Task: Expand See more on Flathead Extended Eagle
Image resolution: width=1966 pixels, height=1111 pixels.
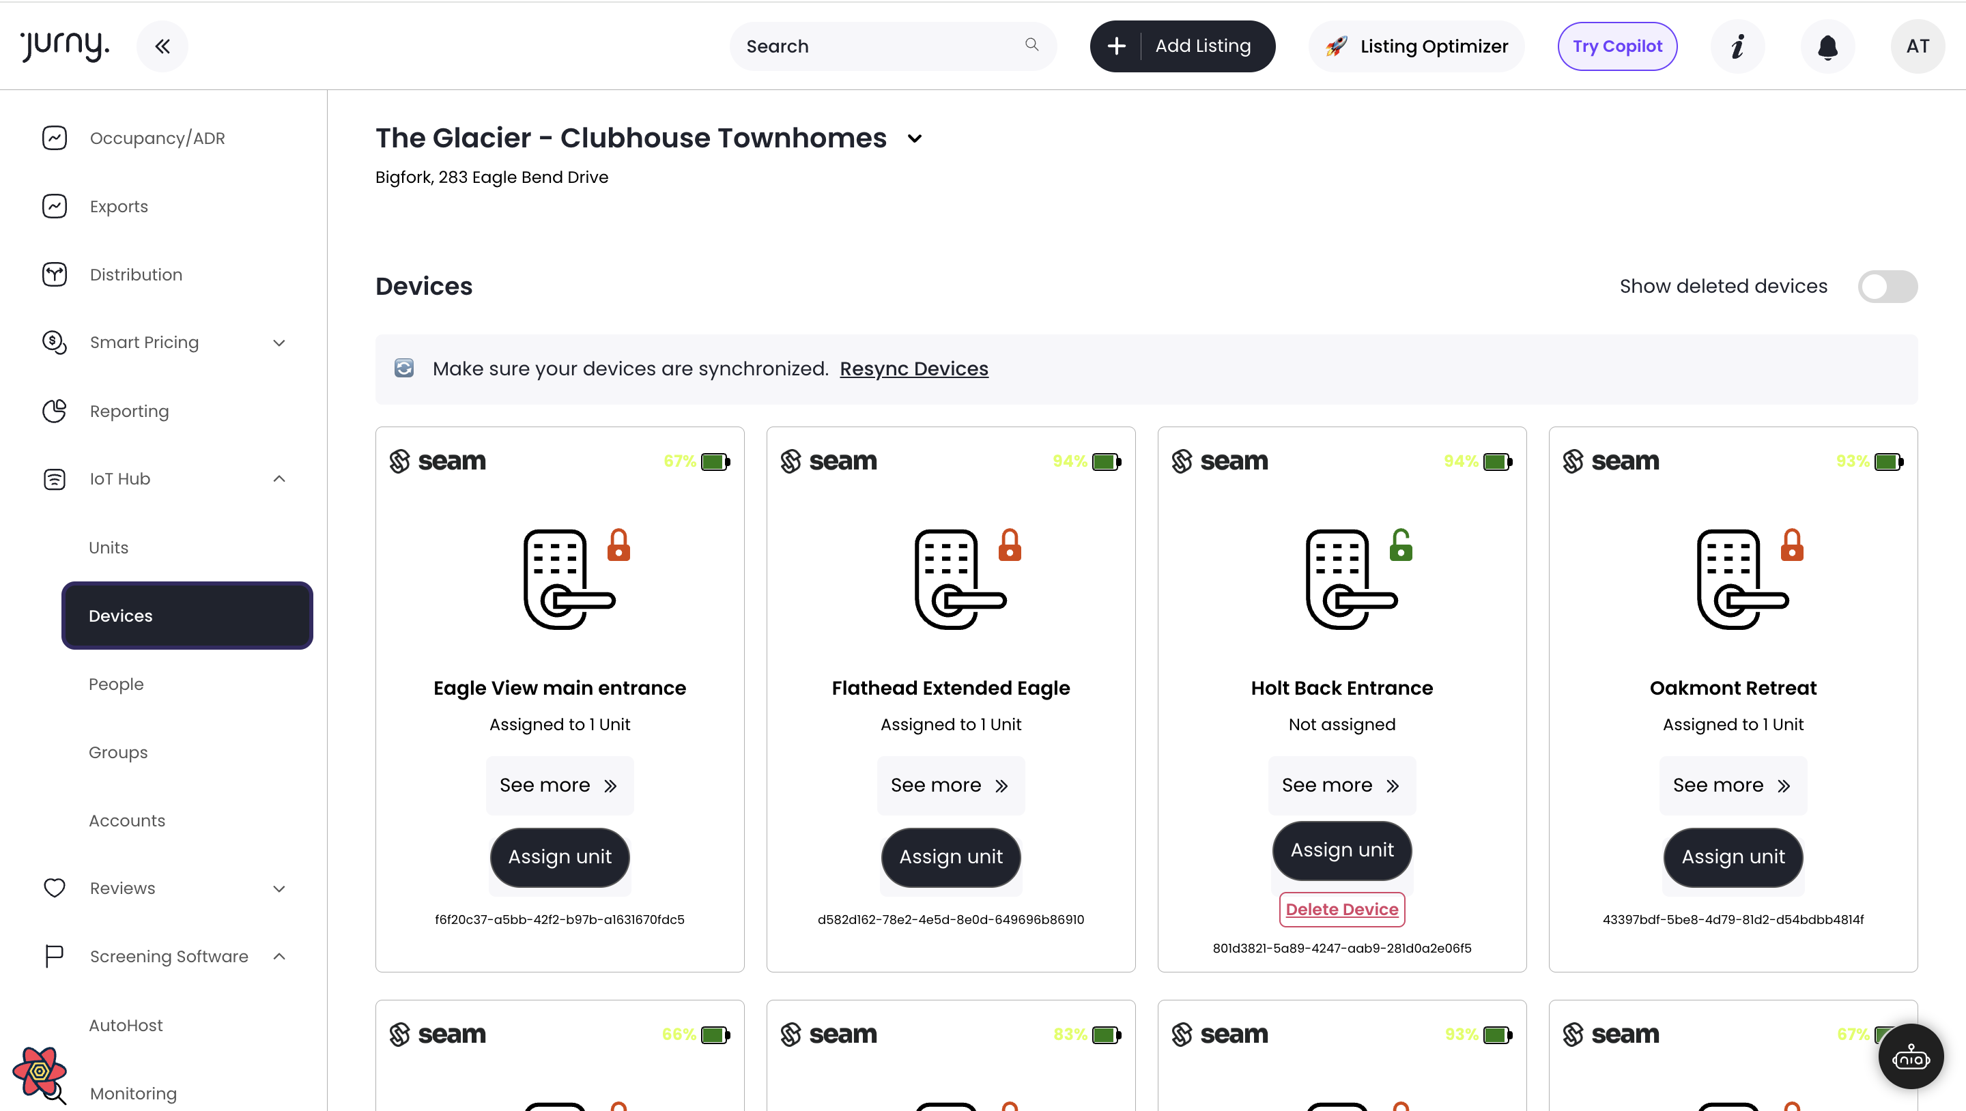Action: pyautogui.click(x=951, y=786)
